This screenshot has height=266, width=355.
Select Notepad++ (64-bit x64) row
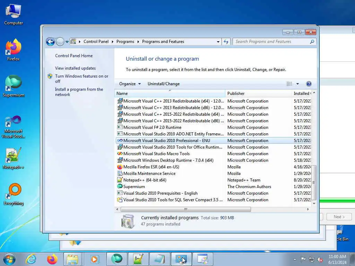click(213, 180)
